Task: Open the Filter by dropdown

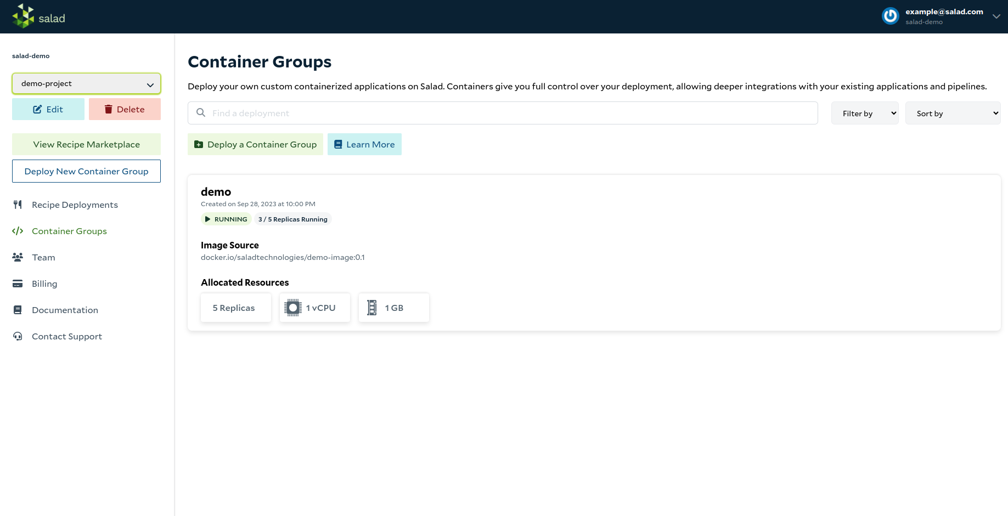Action: (865, 113)
